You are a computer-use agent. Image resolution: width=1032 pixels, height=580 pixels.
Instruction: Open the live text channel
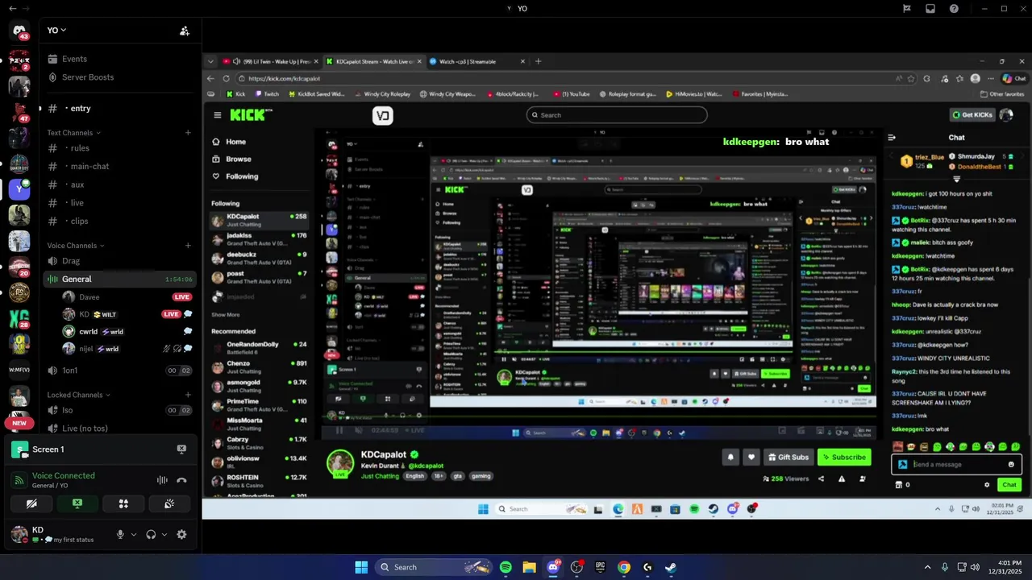coord(119,203)
